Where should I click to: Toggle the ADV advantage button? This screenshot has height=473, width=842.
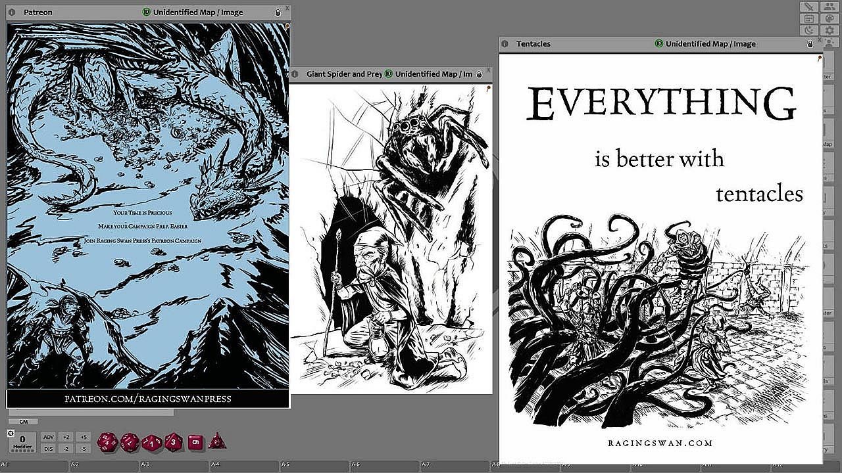point(48,437)
